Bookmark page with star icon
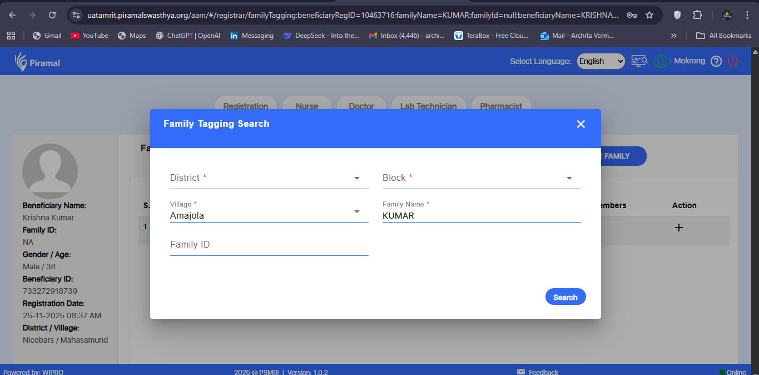Viewport: 759px width, 375px height. pyautogui.click(x=649, y=15)
